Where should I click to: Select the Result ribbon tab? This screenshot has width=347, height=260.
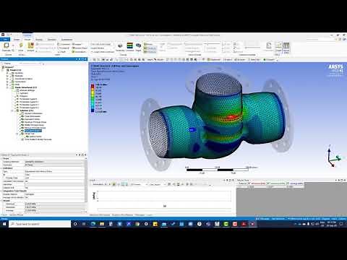click(x=27, y=40)
